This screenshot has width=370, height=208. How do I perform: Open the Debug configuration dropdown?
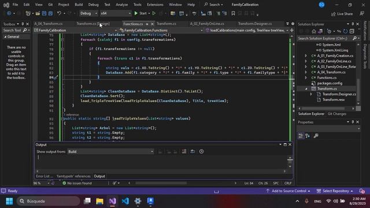click(x=88, y=13)
